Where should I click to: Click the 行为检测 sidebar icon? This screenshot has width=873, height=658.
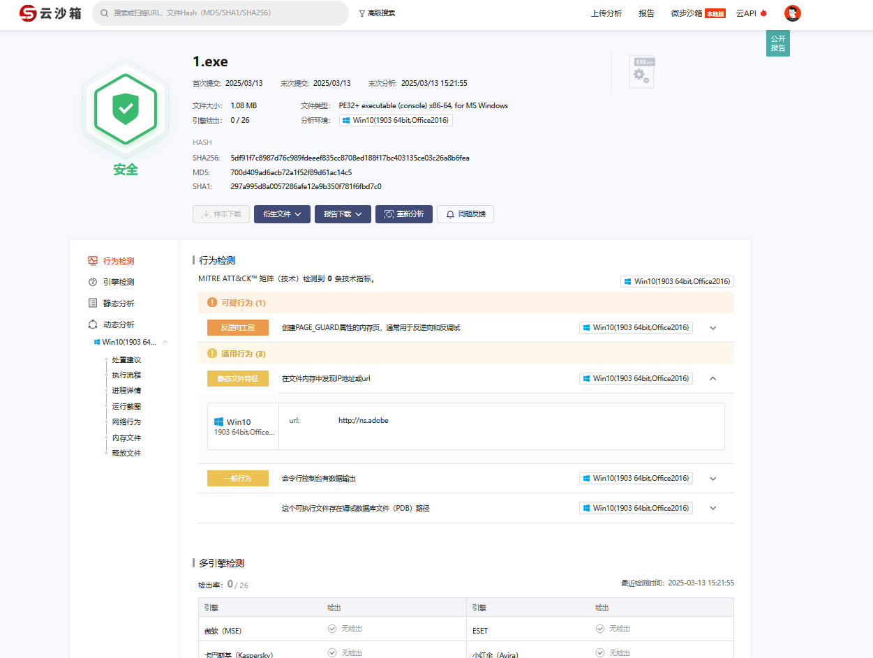coord(93,261)
